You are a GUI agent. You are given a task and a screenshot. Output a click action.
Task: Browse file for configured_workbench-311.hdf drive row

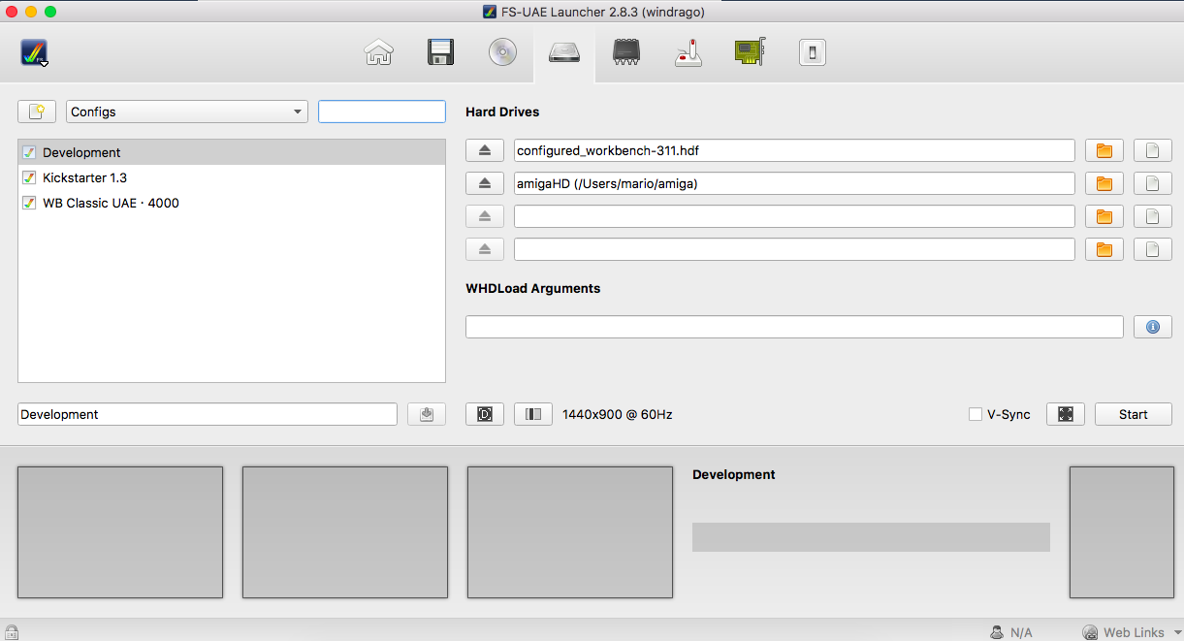point(1153,150)
